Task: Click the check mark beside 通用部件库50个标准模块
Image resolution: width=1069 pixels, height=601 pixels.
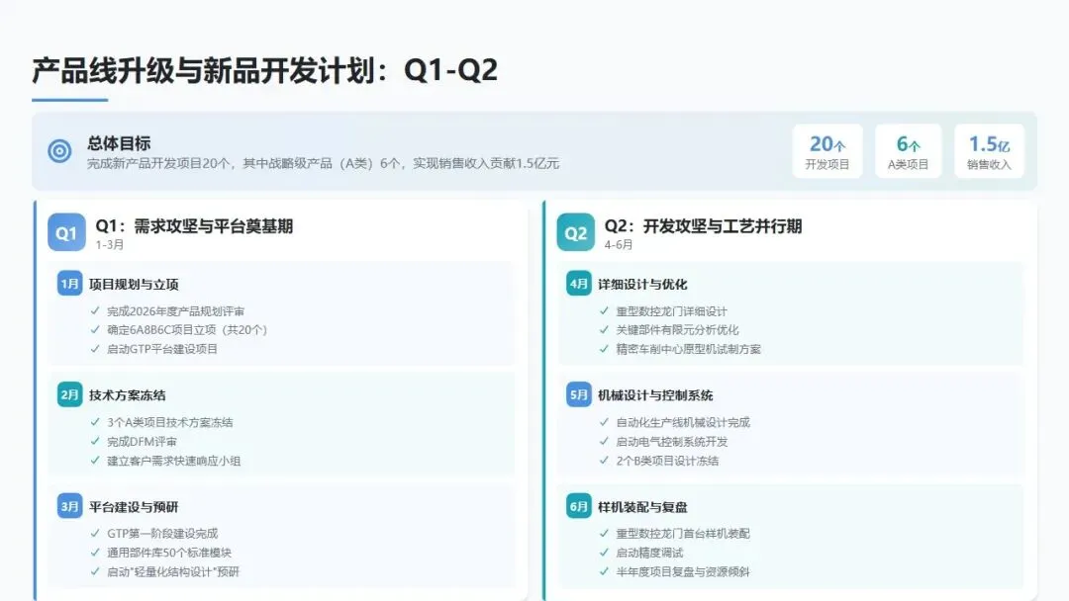Action: [95, 553]
